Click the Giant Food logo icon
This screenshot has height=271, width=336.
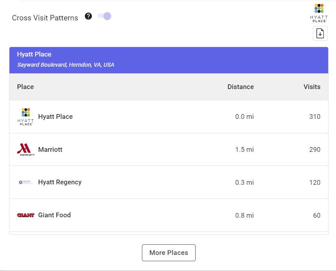[x=25, y=215]
